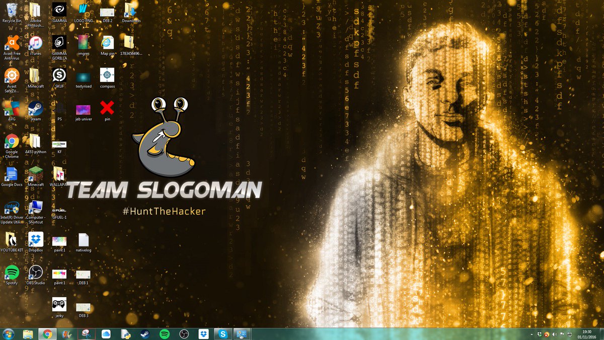Open Steam from the taskbar
604x340 pixels.
(x=145, y=334)
